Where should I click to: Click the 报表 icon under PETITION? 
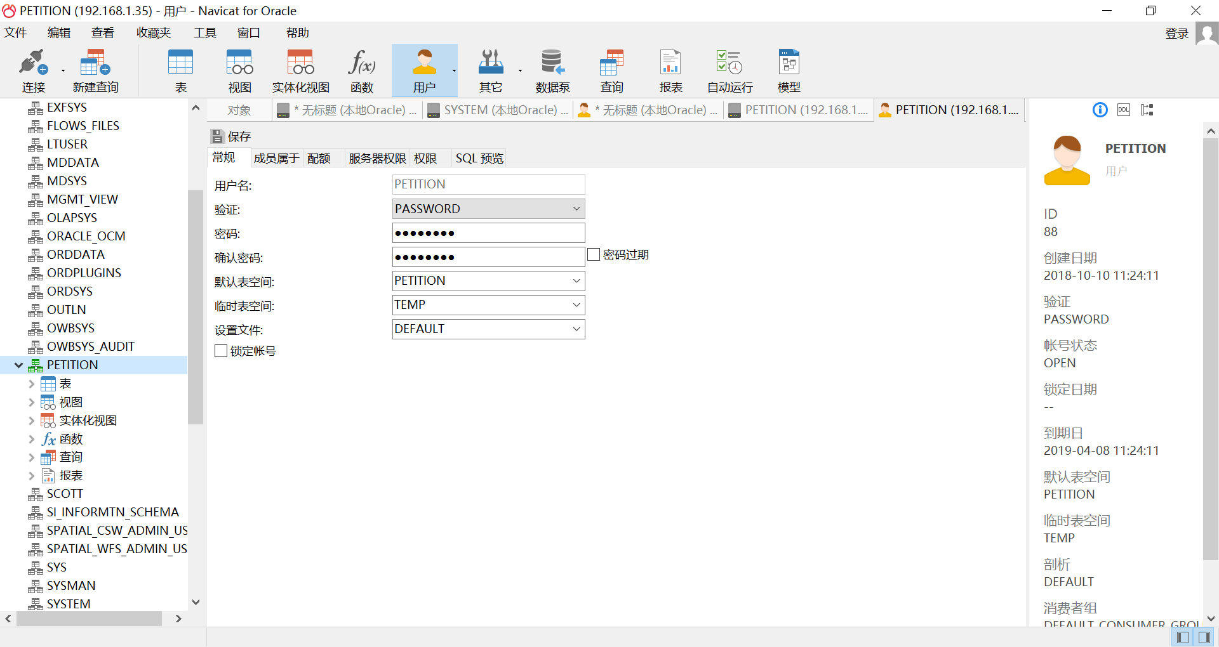pyautogui.click(x=48, y=476)
